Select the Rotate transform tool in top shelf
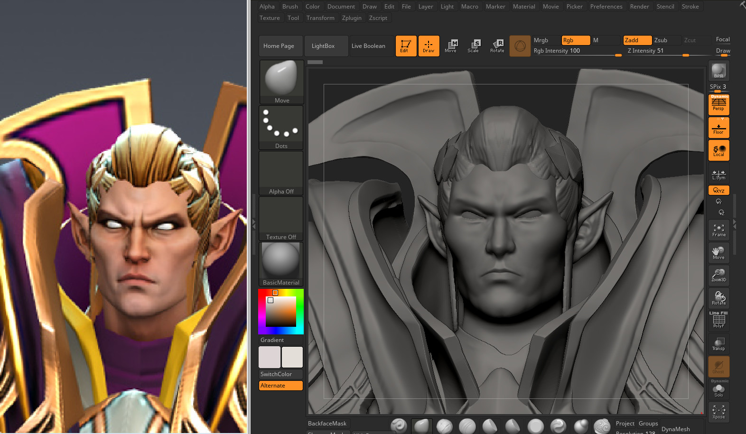Image resolution: width=746 pixels, height=434 pixels. click(x=497, y=46)
